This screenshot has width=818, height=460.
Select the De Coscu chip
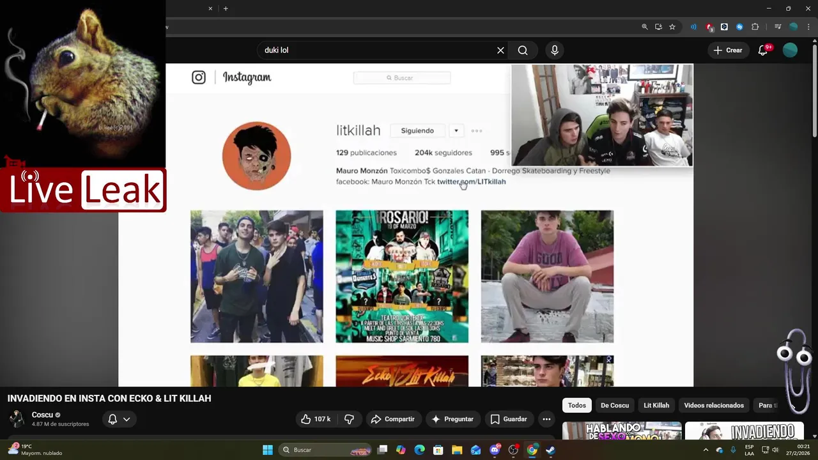(x=615, y=406)
